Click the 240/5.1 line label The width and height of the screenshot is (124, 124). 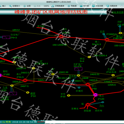(42, 80)
